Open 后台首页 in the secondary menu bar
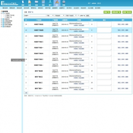The image size is (133, 133). [76, 8]
